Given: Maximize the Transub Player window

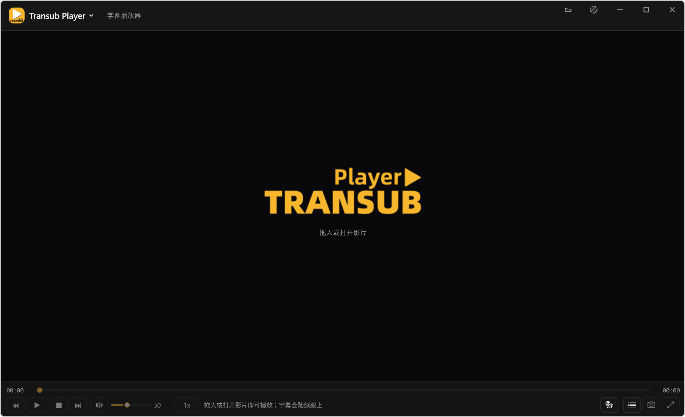Looking at the screenshot, I should click(x=646, y=10).
